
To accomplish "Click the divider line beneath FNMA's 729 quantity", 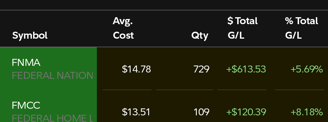I will 185,90.
